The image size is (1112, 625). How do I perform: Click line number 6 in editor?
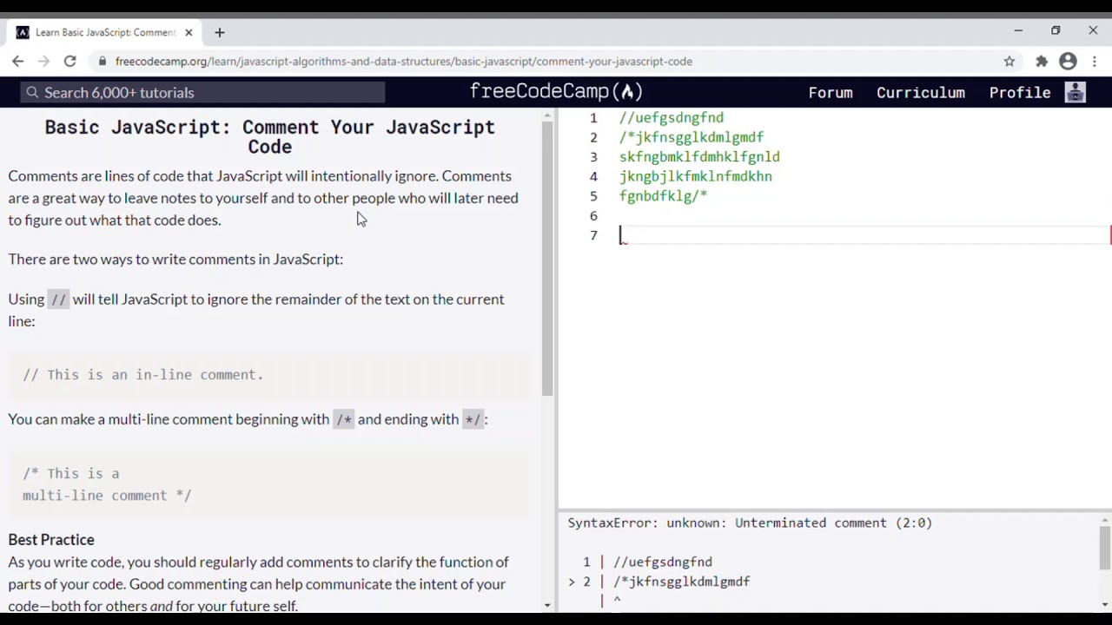(594, 216)
